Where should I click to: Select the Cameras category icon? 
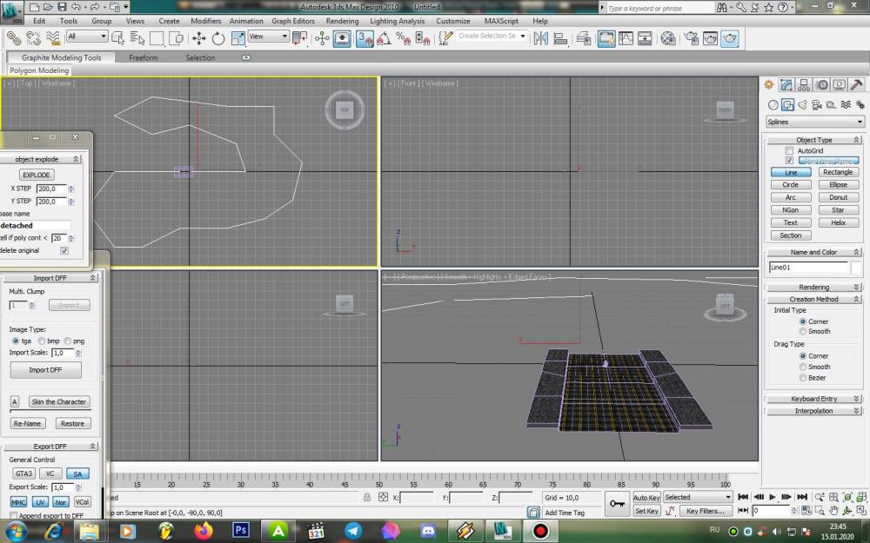(x=817, y=105)
